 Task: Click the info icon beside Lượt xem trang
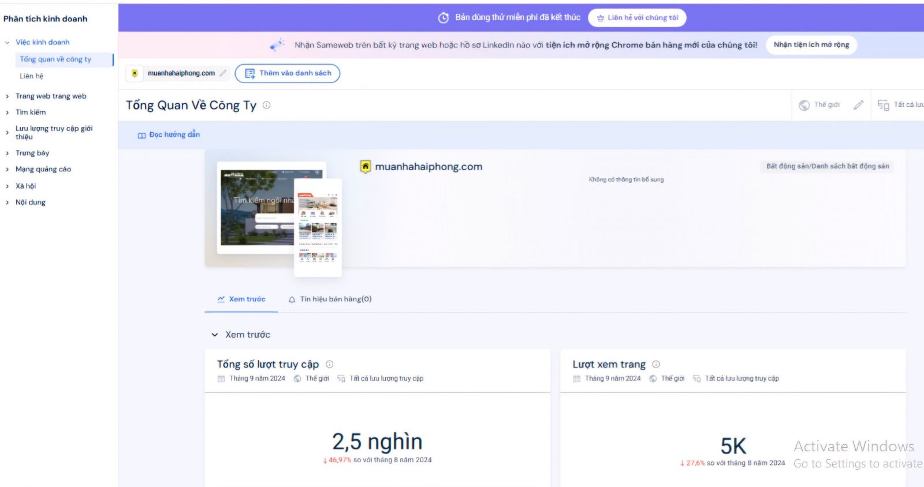(x=656, y=364)
